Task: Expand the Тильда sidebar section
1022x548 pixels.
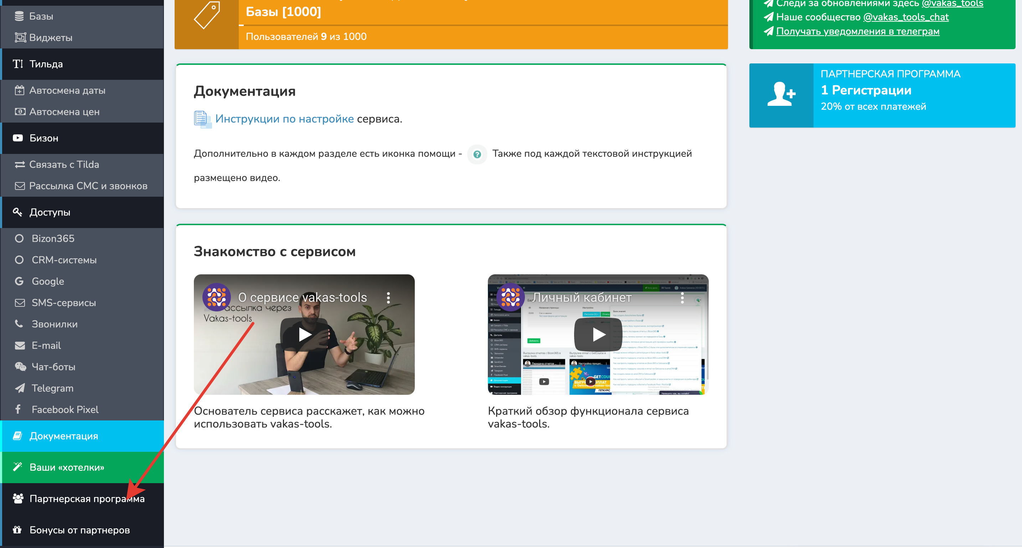Action: pos(46,64)
